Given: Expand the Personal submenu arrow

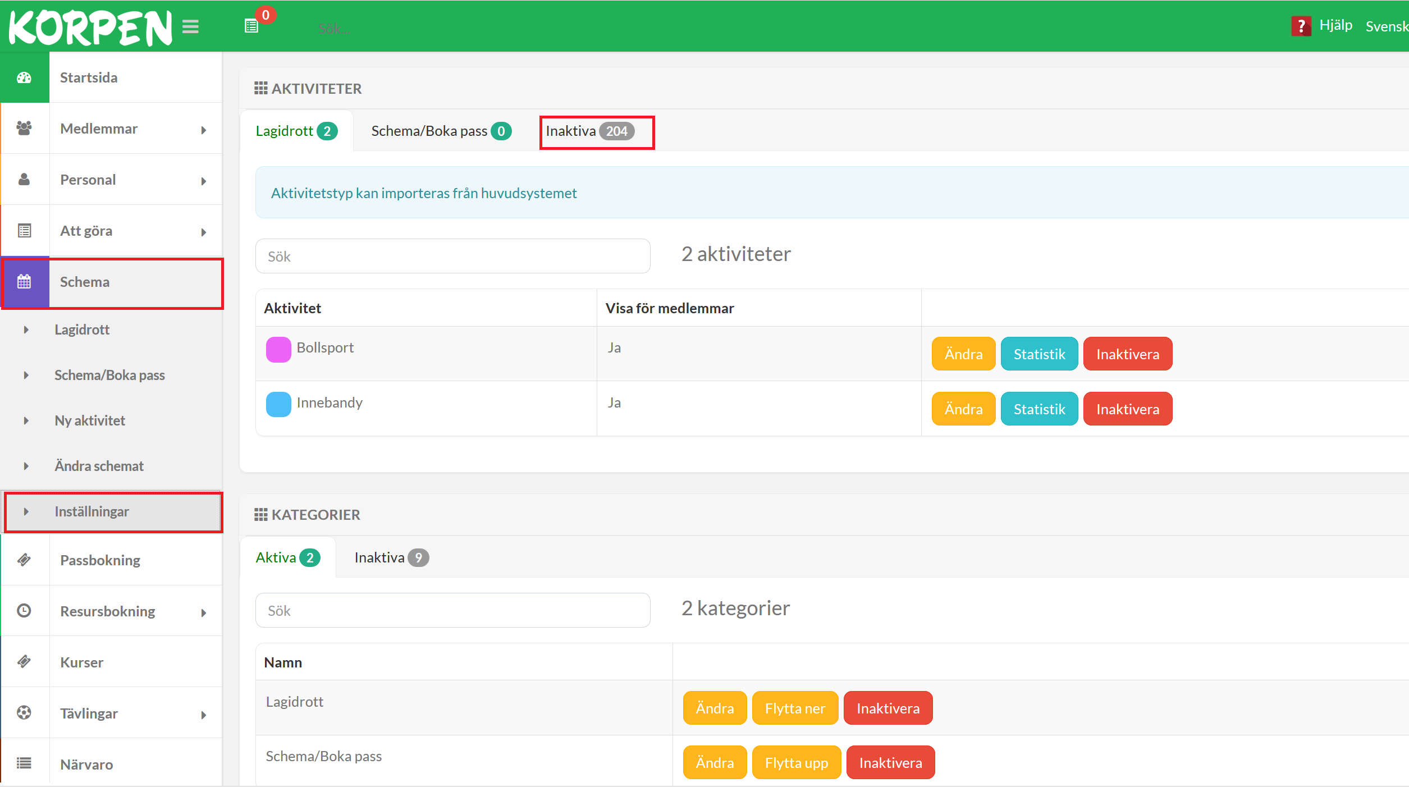Looking at the screenshot, I should pos(204,181).
